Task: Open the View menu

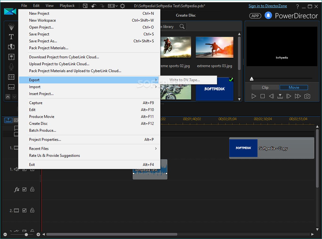Action: pyautogui.click(x=49, y=6)
